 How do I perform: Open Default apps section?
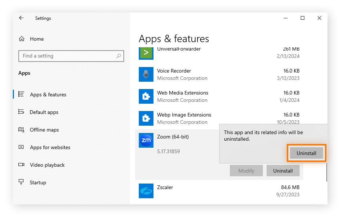(44, 112)
